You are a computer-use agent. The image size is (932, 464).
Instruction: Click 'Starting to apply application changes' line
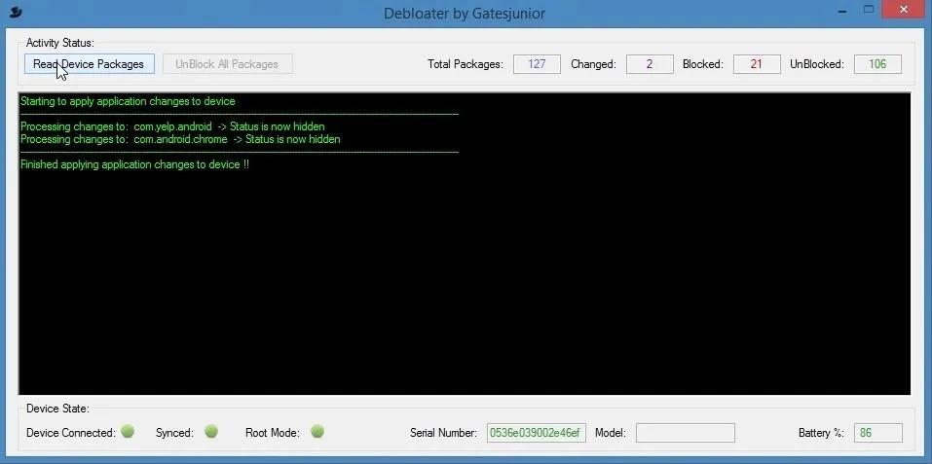click(128, 101)
